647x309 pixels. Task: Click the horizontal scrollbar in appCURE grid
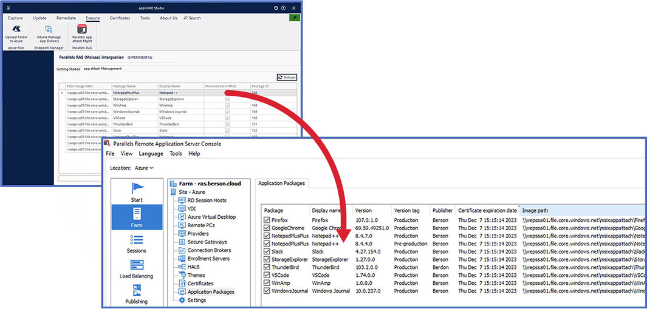click(80, 179)
